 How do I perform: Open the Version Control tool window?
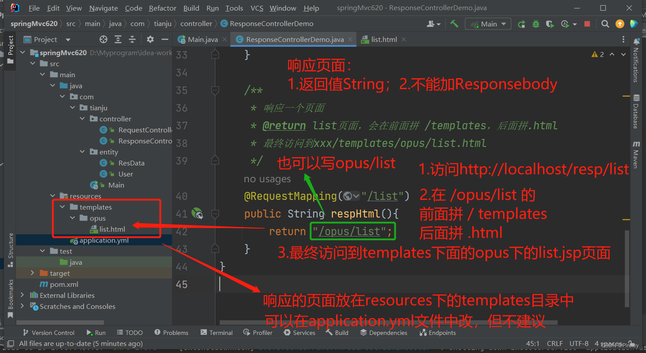[x=48, y=333]
